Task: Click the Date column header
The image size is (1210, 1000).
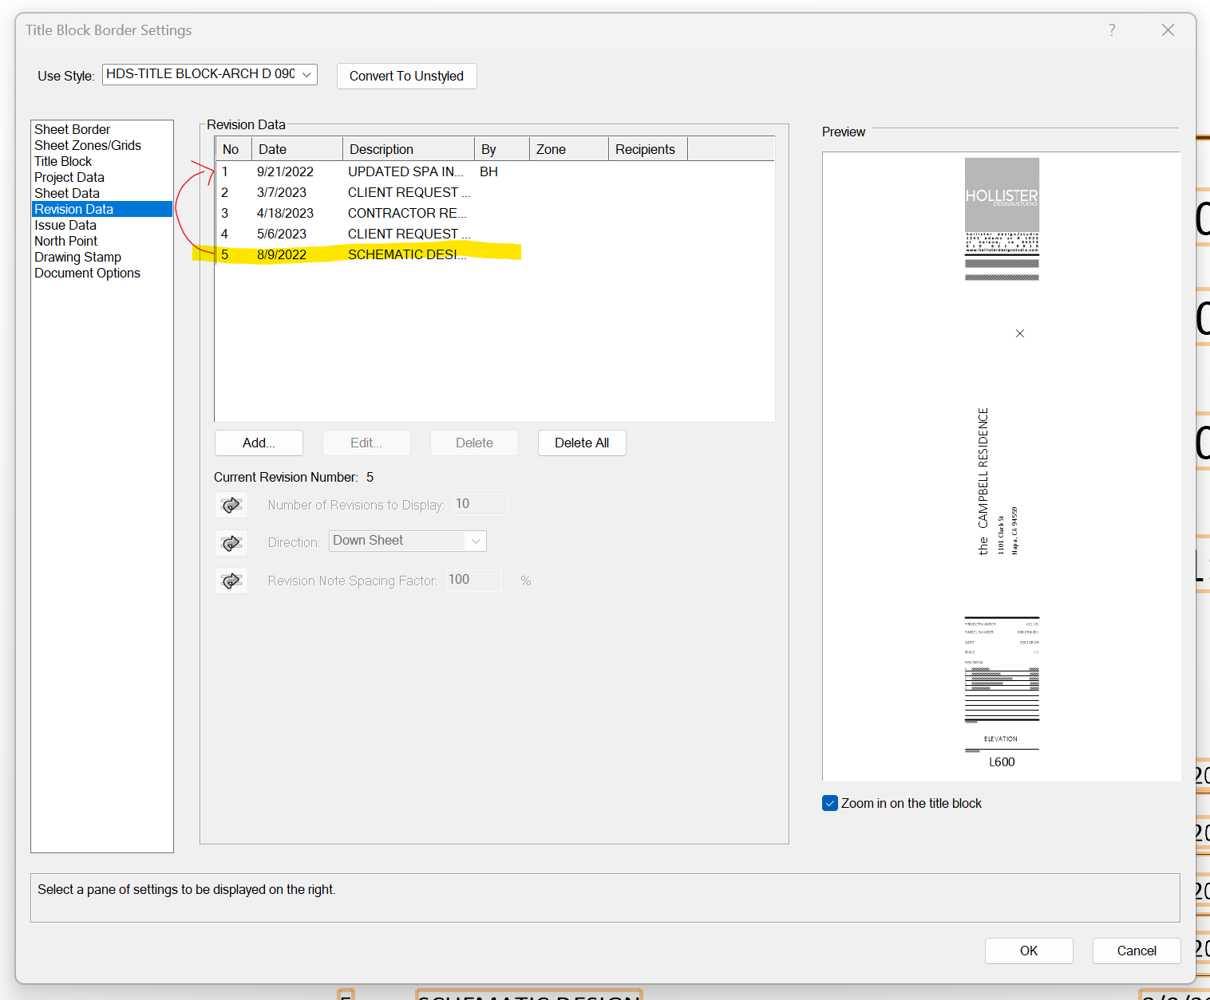Action: point(272,148)
